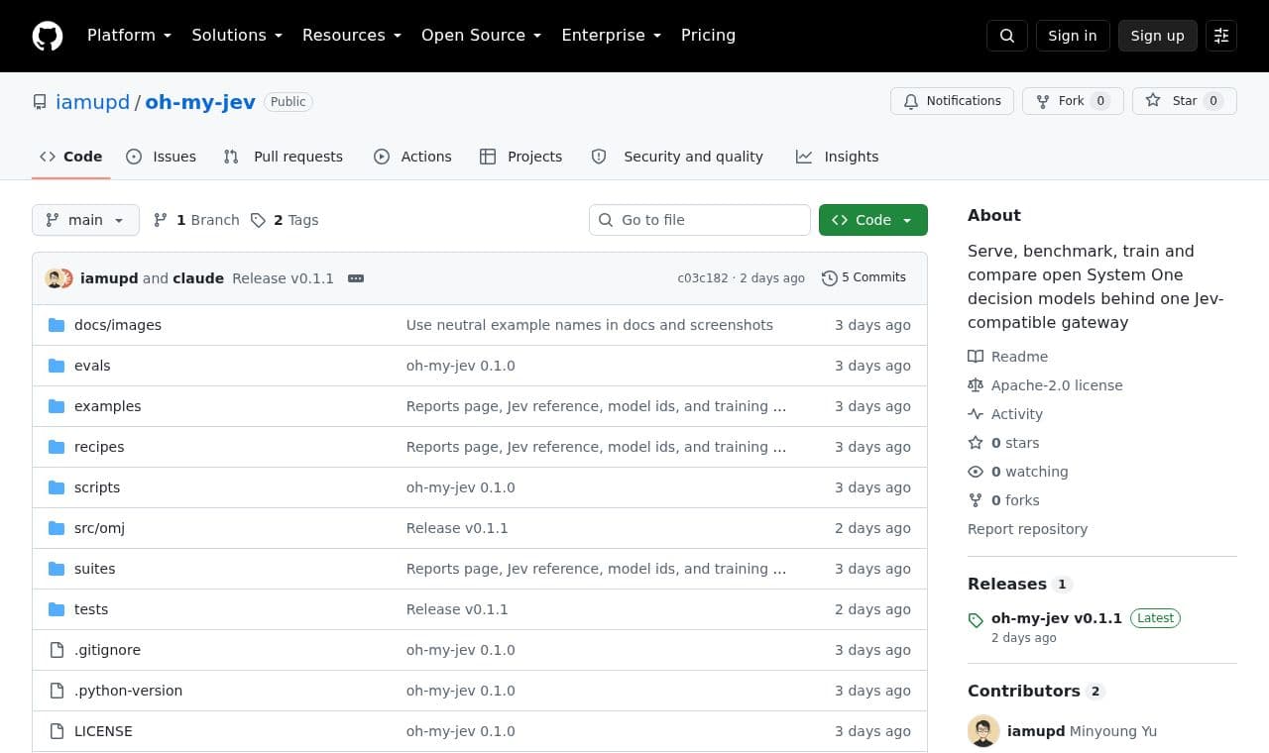Switch to the Issues tab
1269x753 pixels.
pos(162,157)
